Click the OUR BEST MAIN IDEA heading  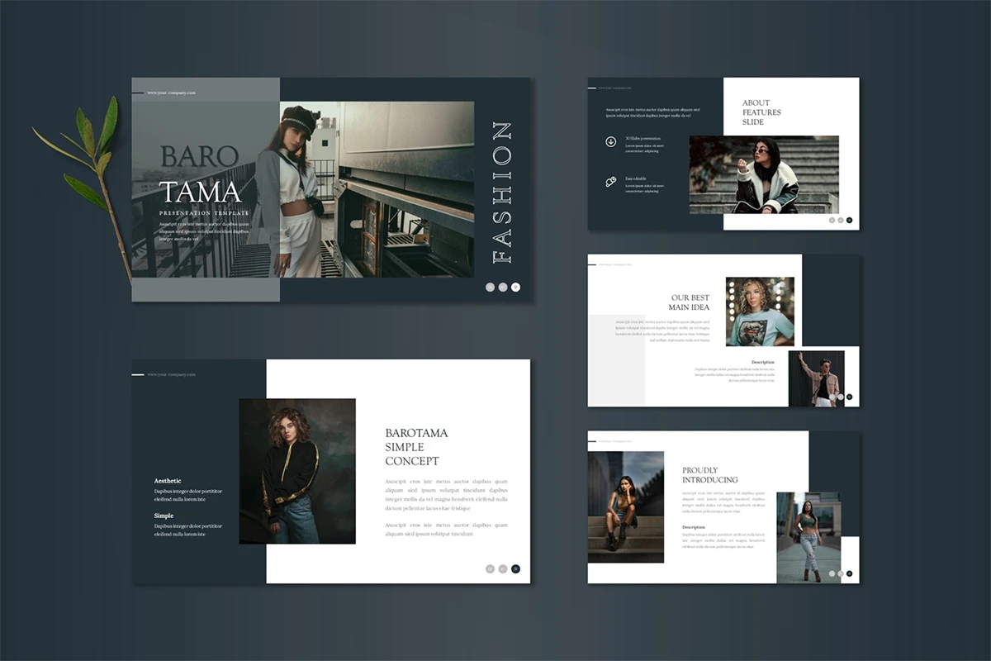click(x=690, y=302)
